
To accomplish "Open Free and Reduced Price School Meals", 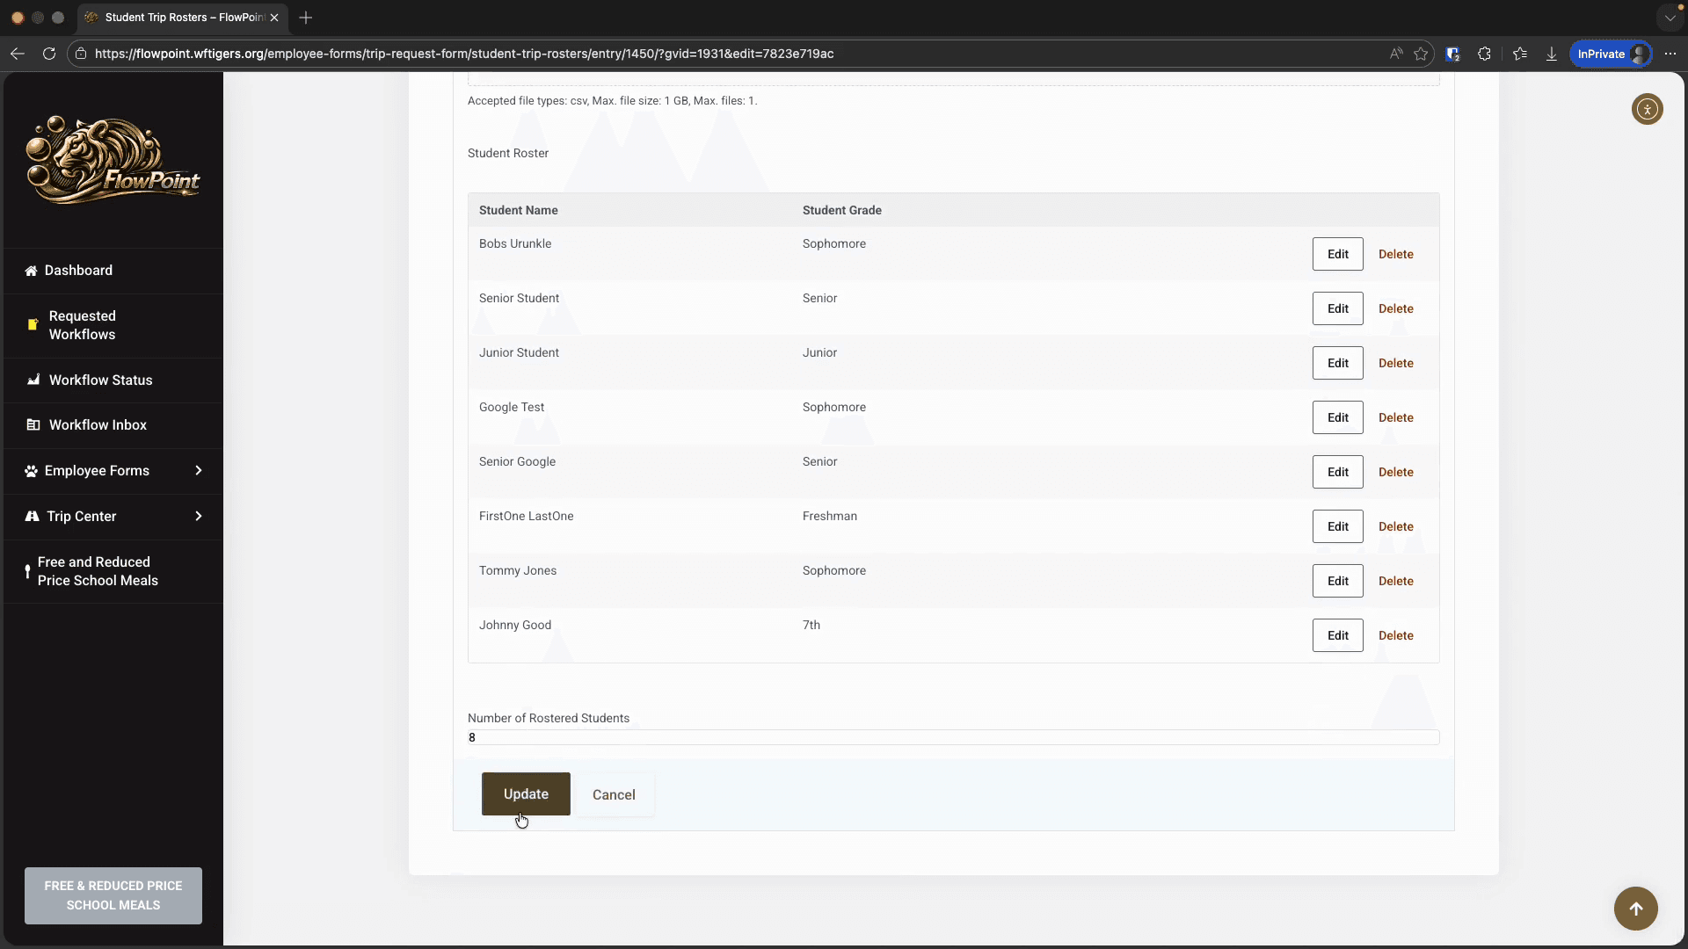I will [x=113, y=571].
